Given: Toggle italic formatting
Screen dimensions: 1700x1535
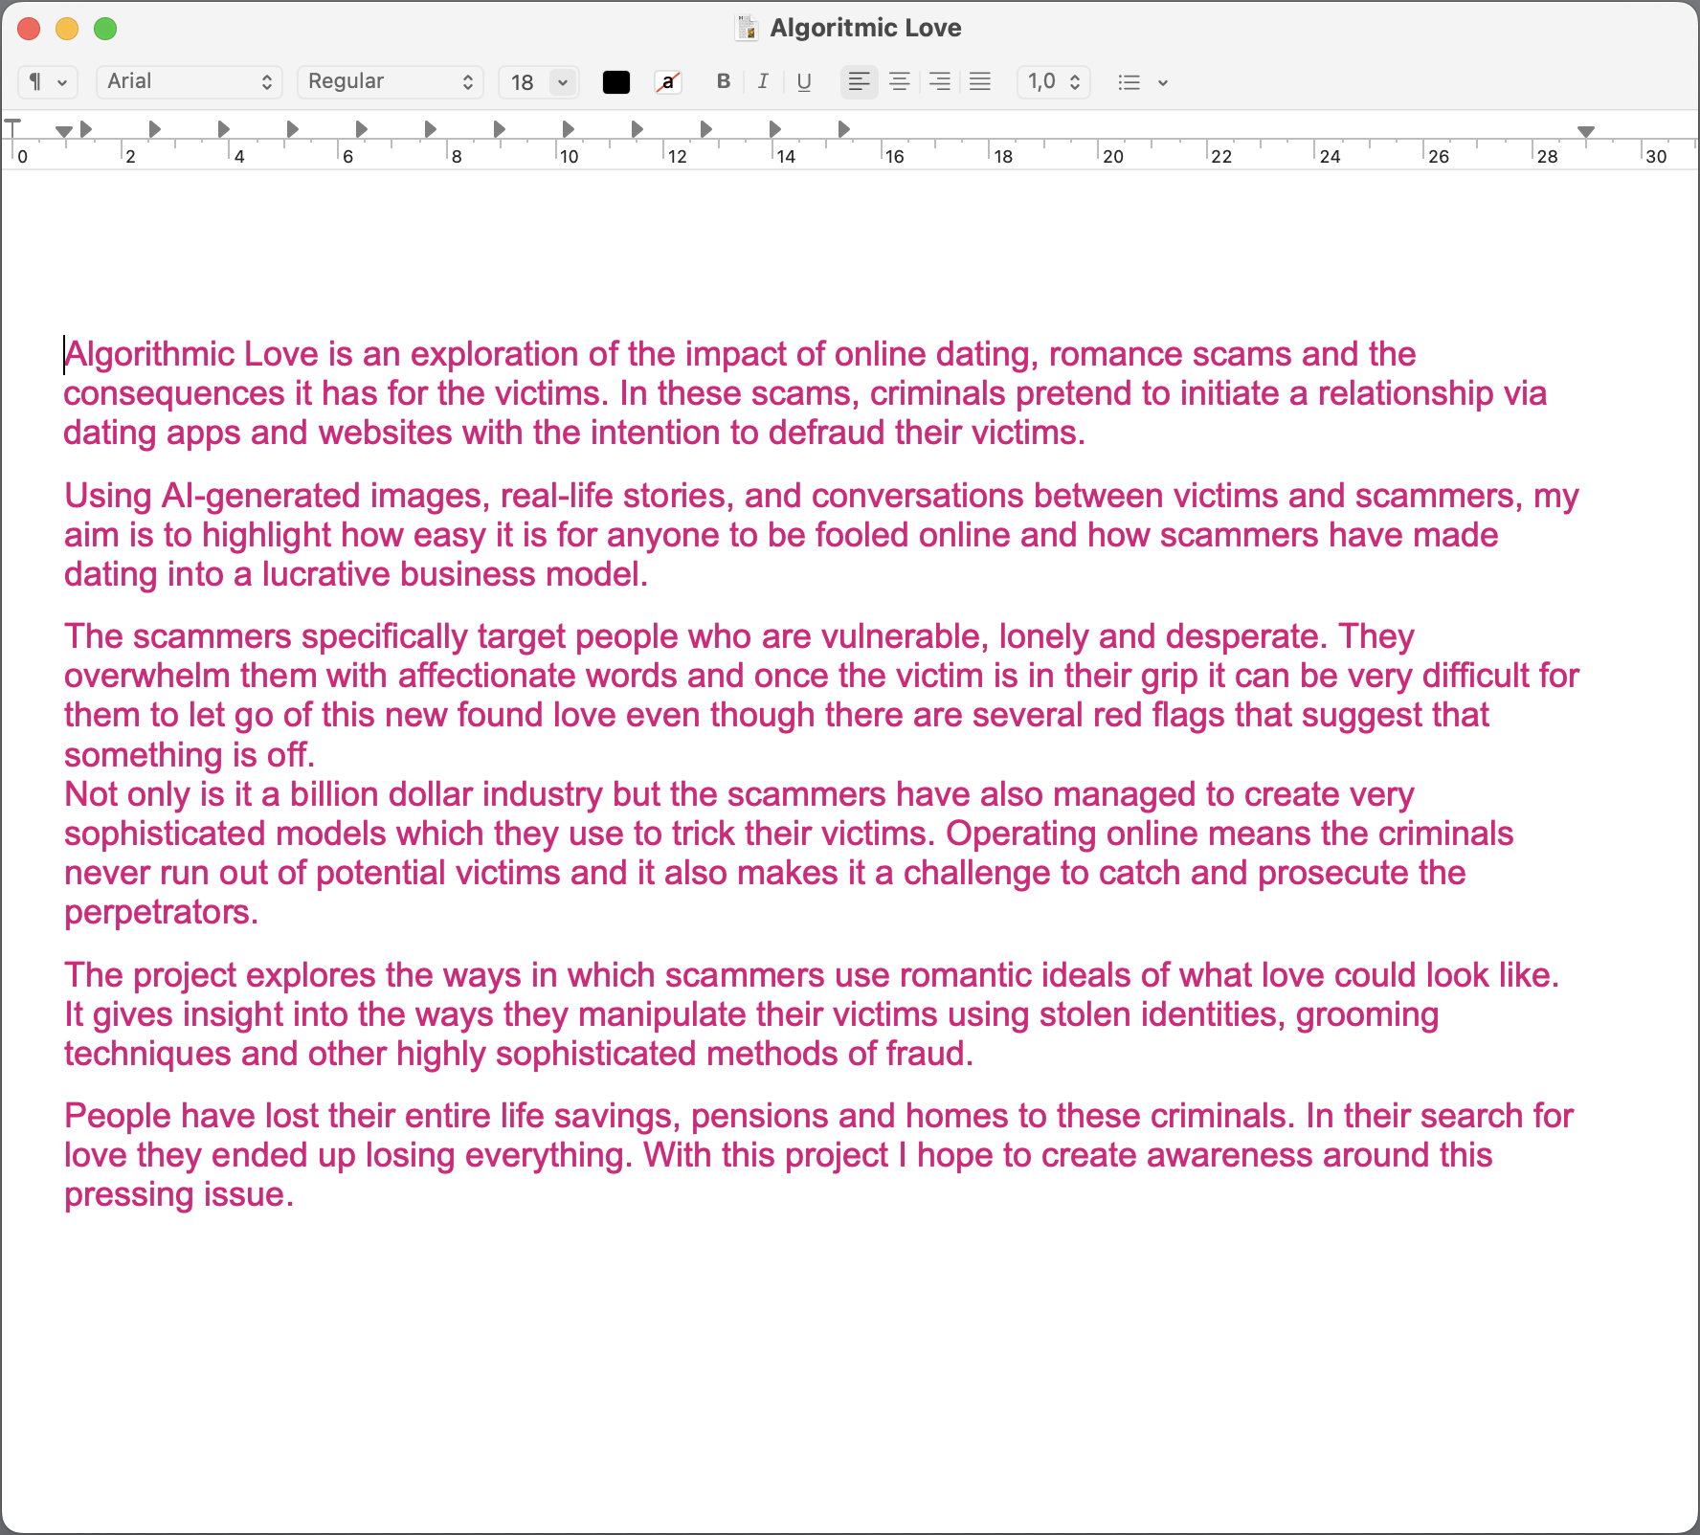Looking at the screenshot, I should [763, 82].
